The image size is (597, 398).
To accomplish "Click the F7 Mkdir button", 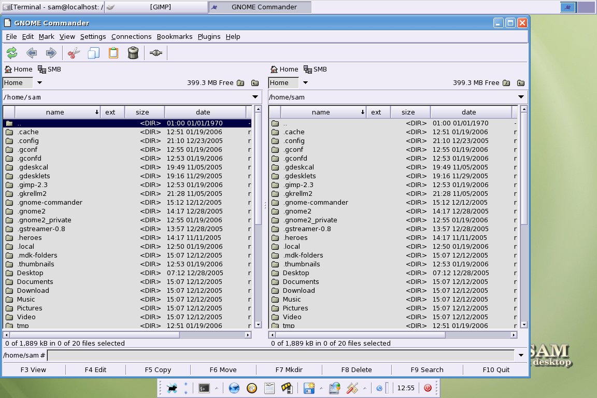I will point(289,370).
